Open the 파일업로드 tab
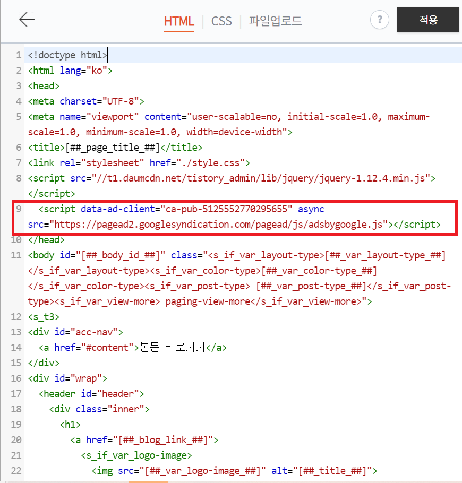This screenshot has width=462, height=483. pos(275,21)
